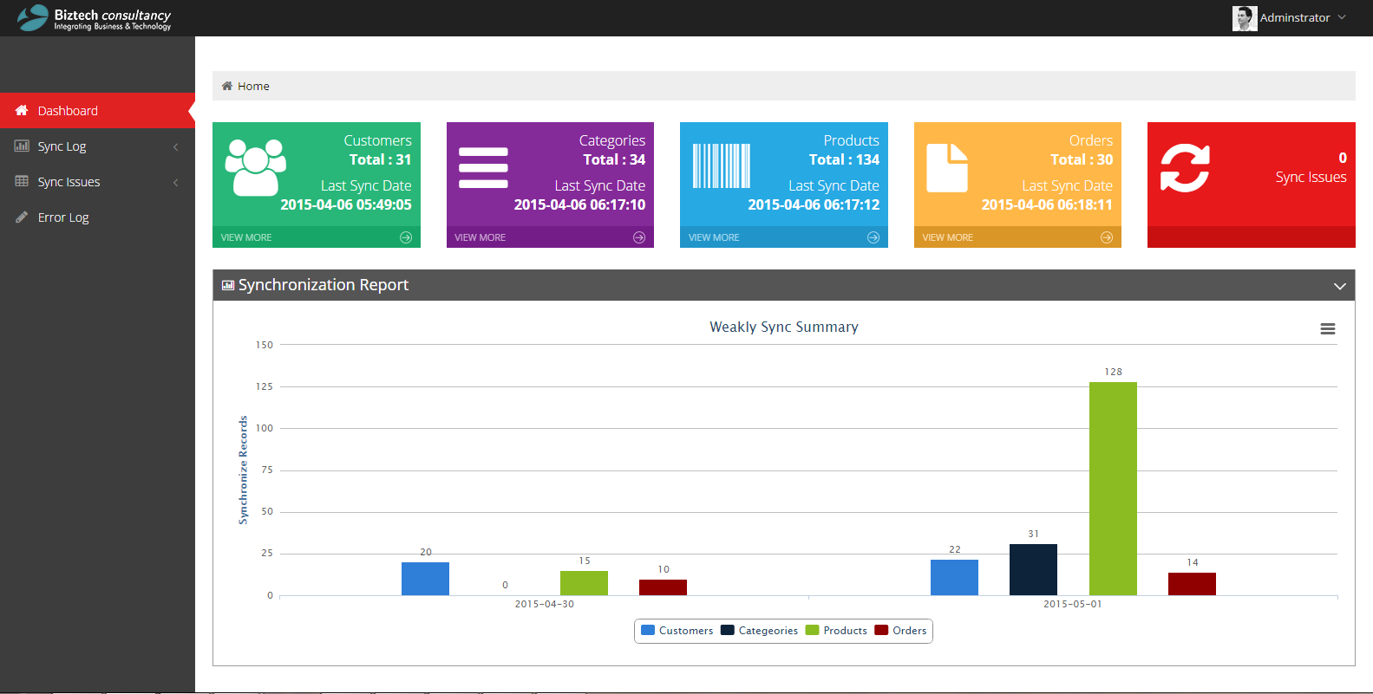
Task: Click the Orders card arrow circle icon
Action: 1107,237
